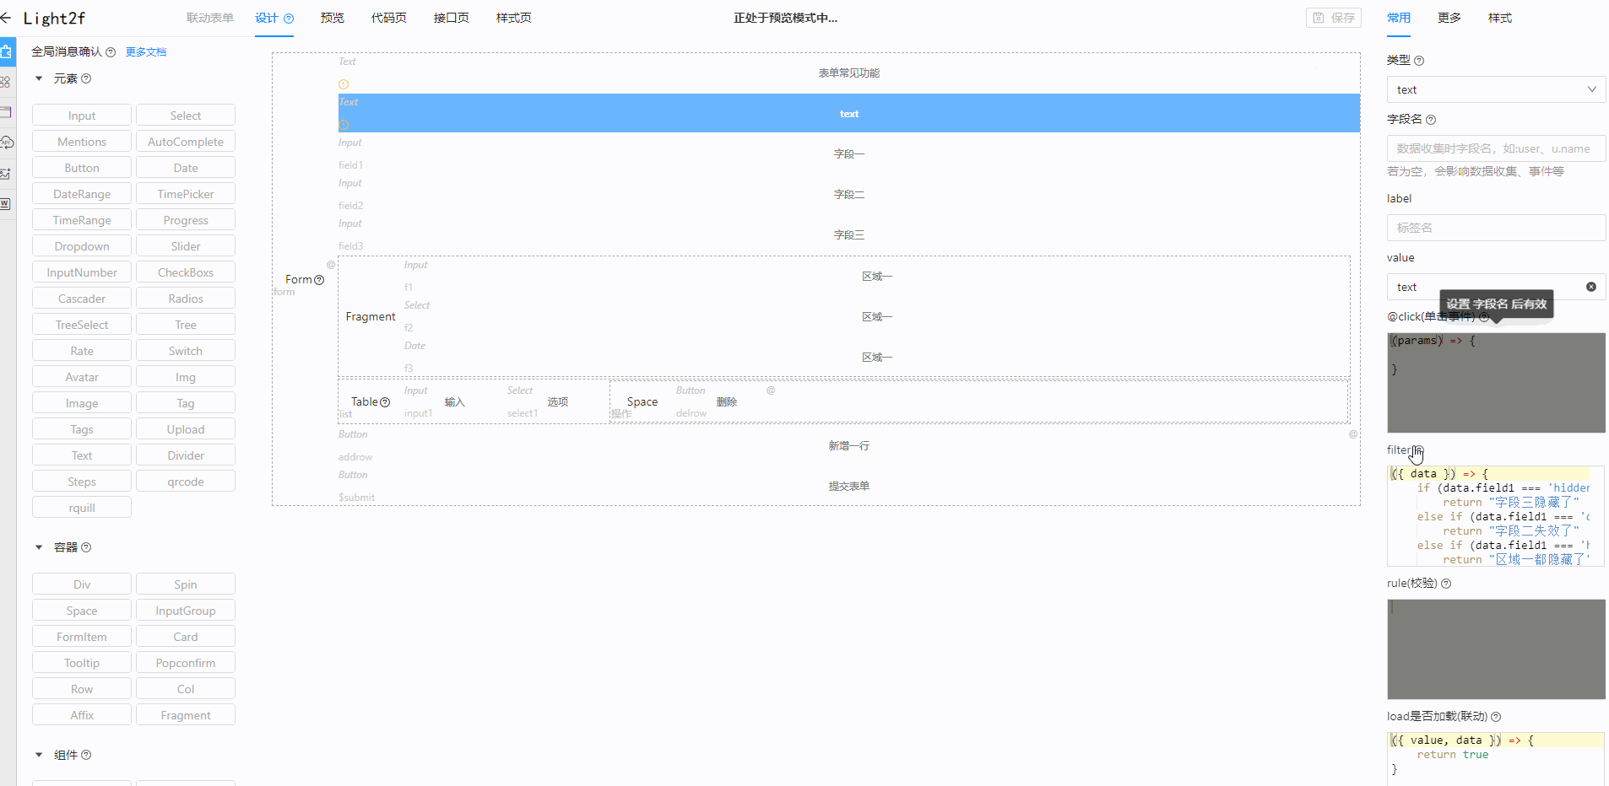Image resolution: width=1609 pixels, height=786 pixels.
Task: Click inside the filter code editor
Action: tap(1496, 516)
